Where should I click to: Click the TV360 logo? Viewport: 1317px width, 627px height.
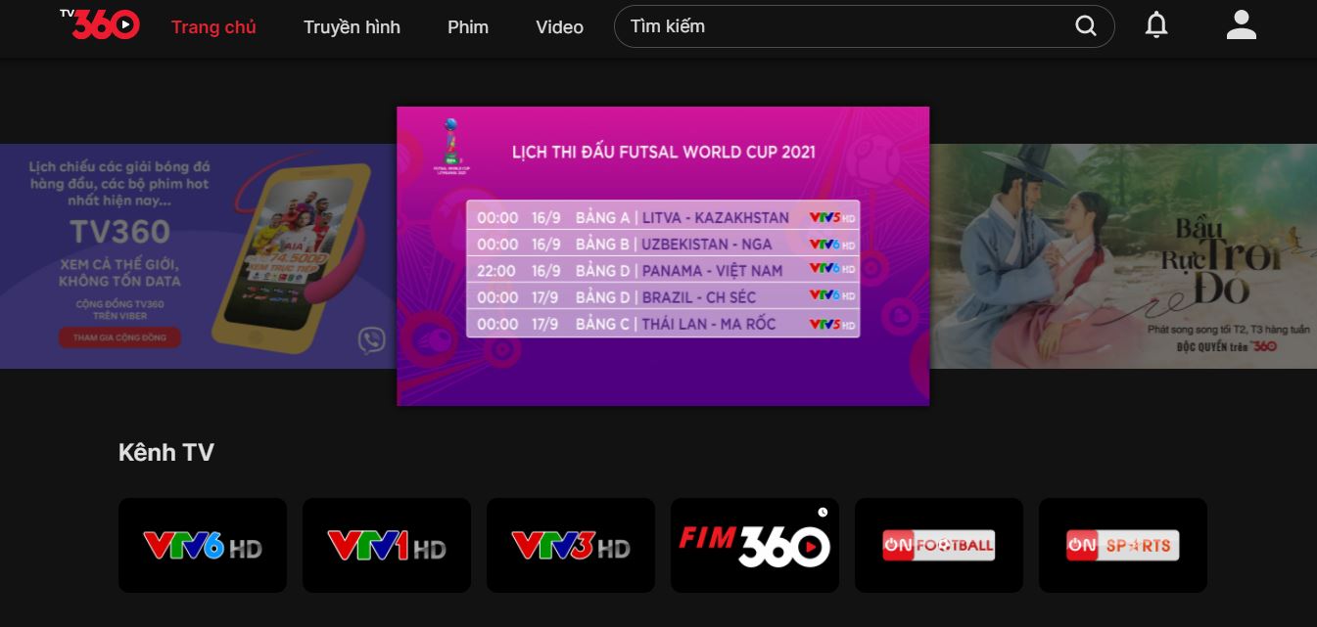point(100,24)
